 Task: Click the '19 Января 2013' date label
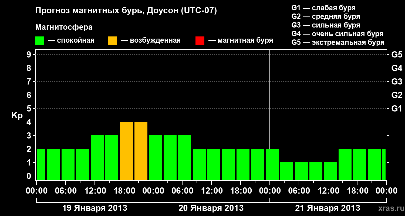point(95,208)
